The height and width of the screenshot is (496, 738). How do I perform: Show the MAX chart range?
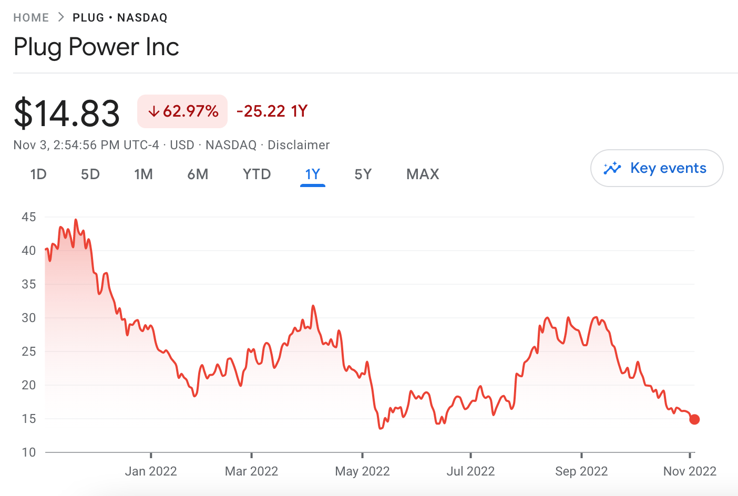point(423,174)
